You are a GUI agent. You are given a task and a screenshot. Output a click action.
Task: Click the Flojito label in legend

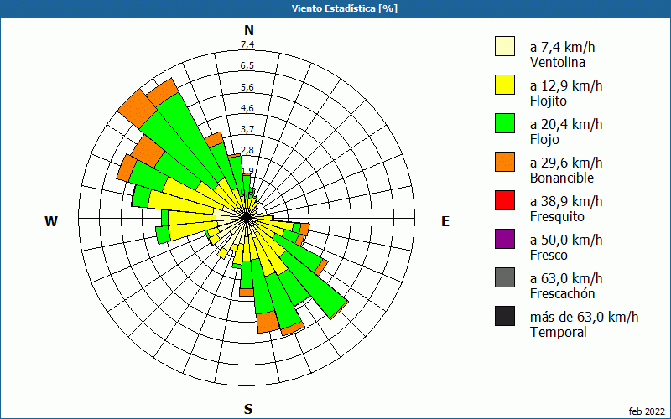tap(549, 101)
